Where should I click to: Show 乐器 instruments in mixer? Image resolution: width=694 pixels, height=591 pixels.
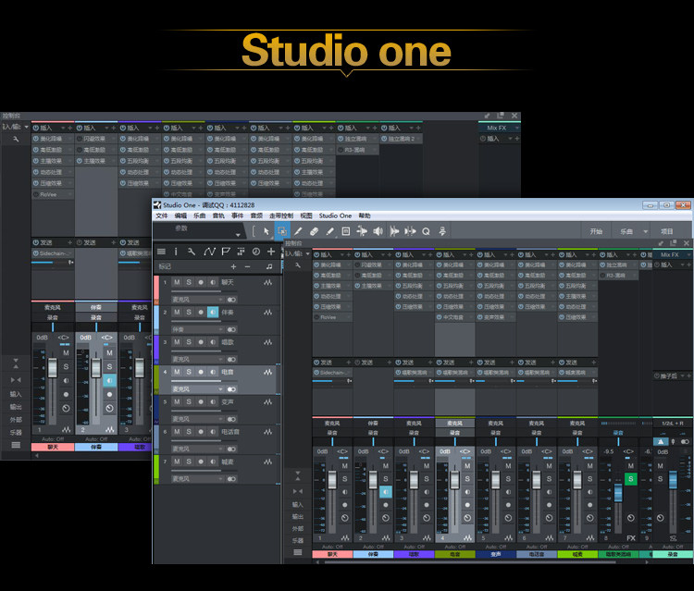[x=298, y=540]
